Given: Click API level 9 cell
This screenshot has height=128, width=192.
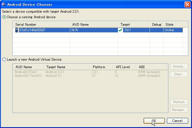Looking at the screenshot, I should pos(116,72).
